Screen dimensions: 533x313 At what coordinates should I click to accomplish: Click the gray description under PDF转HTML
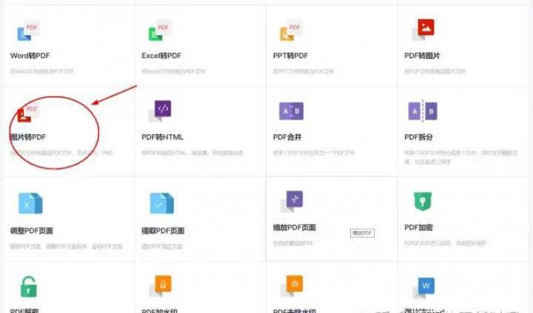click(193, 153)
